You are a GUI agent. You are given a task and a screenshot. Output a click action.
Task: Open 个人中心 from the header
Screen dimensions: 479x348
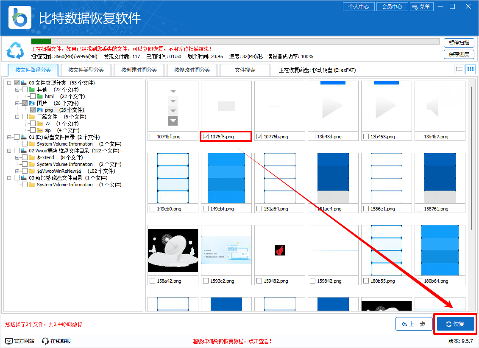[359, 6]
